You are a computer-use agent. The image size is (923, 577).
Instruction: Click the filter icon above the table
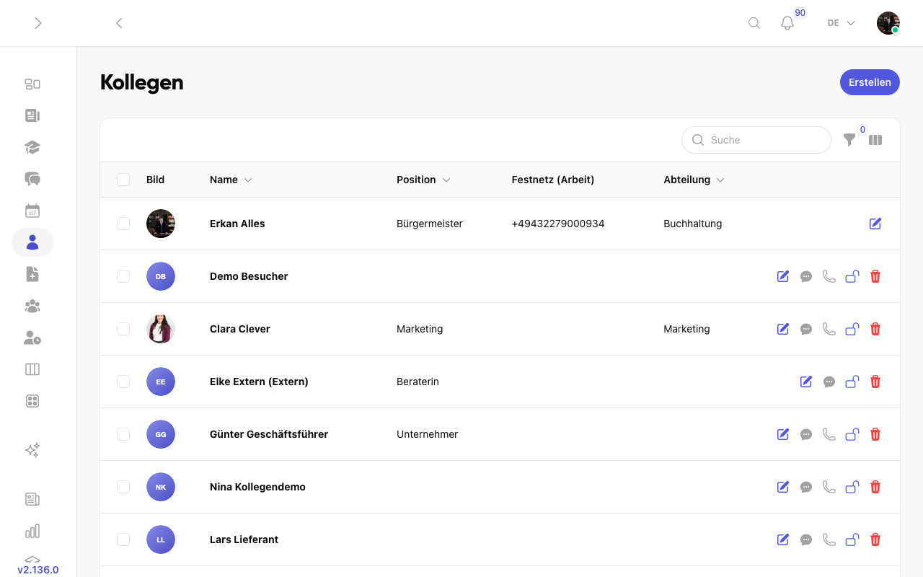tap(849, 140)
